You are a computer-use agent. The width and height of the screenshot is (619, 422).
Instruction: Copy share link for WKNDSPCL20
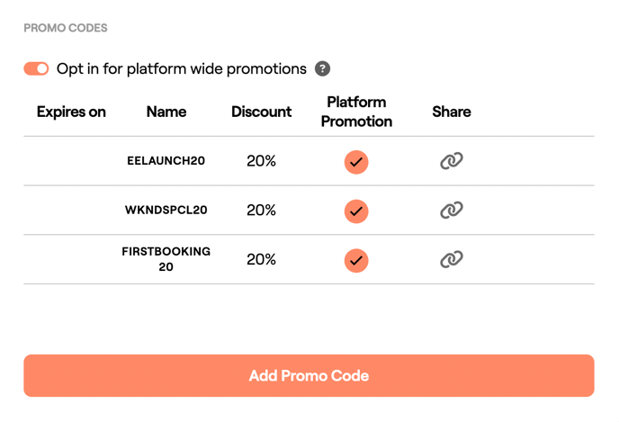click(x=451, y=210)
